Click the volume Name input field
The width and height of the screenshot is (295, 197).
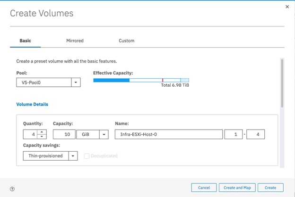(x=169, y=134)
